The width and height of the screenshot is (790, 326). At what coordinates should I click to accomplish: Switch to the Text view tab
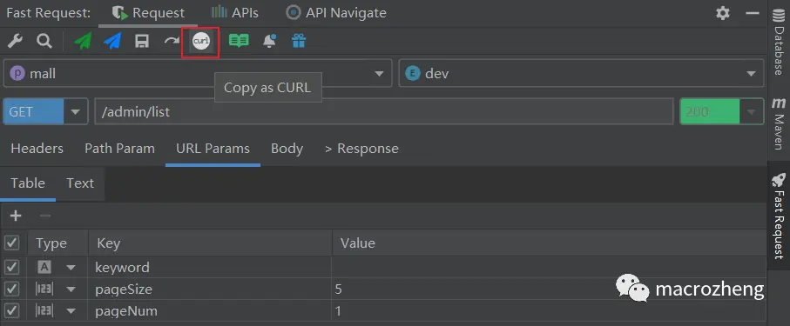[x=80, y=183]
